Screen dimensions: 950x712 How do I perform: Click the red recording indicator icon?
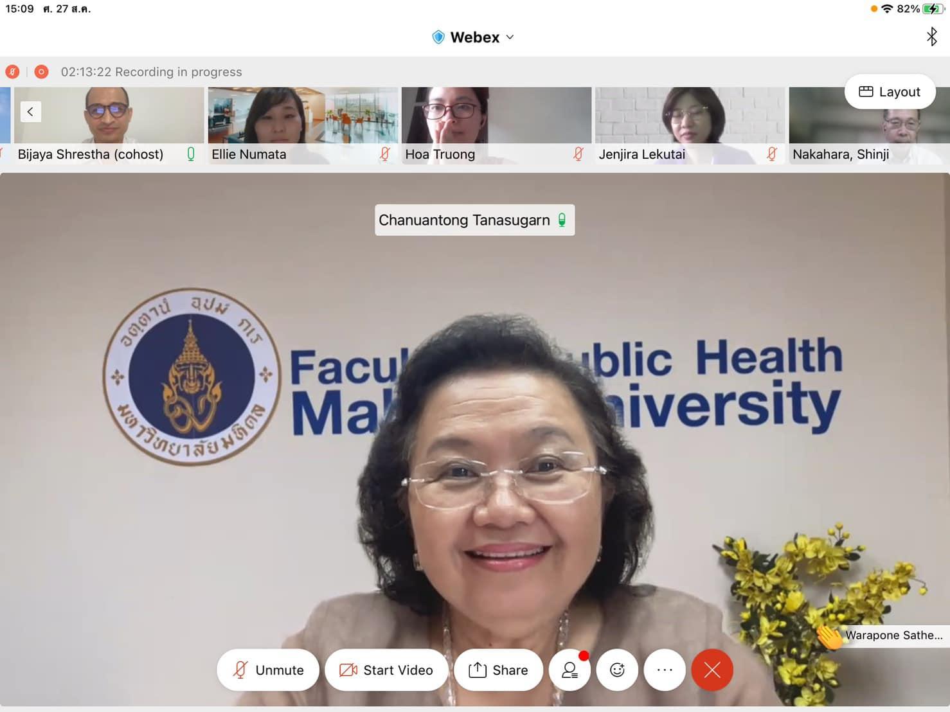41,72
